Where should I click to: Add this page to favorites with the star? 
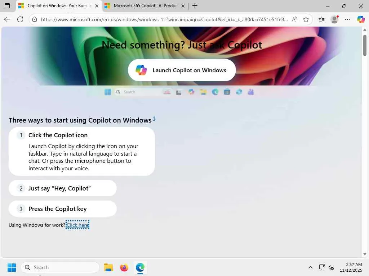point(306,19)
